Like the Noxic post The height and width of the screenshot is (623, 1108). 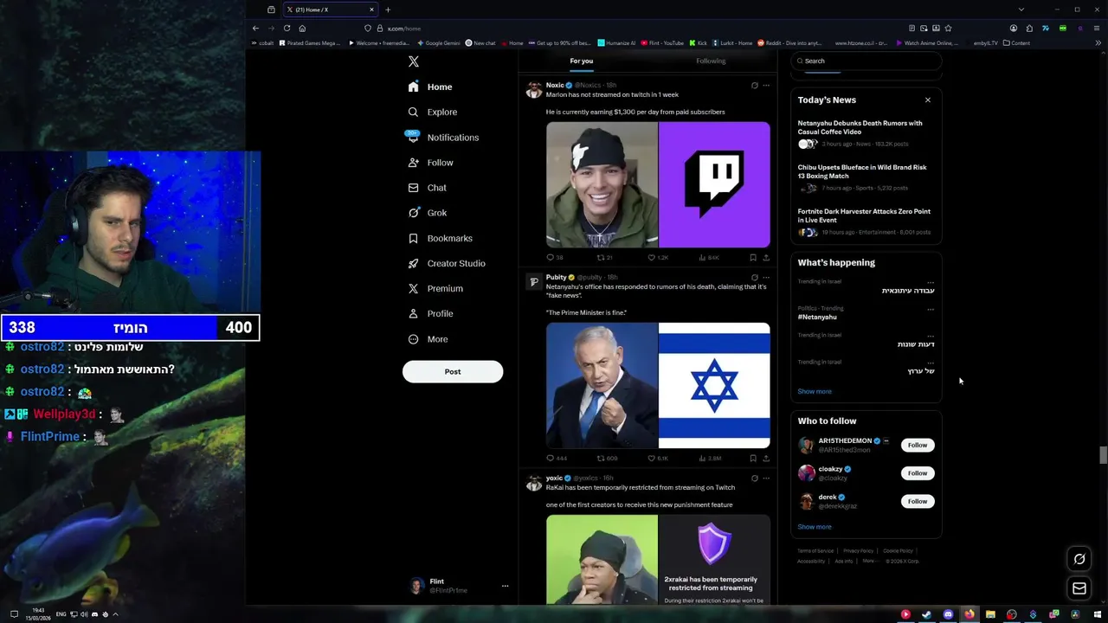(657, 257)
